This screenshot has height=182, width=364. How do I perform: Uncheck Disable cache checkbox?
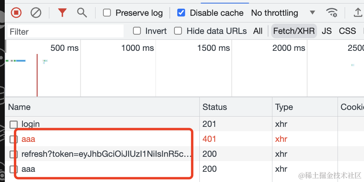(x=181, y=13)
